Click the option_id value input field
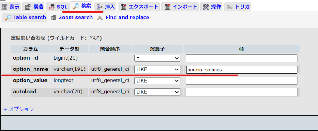Screen dimensions: 318x131 click(x=242, y=58)
